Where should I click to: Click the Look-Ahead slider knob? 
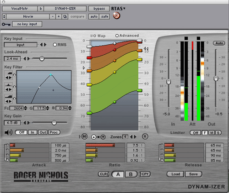click(42, 58)
